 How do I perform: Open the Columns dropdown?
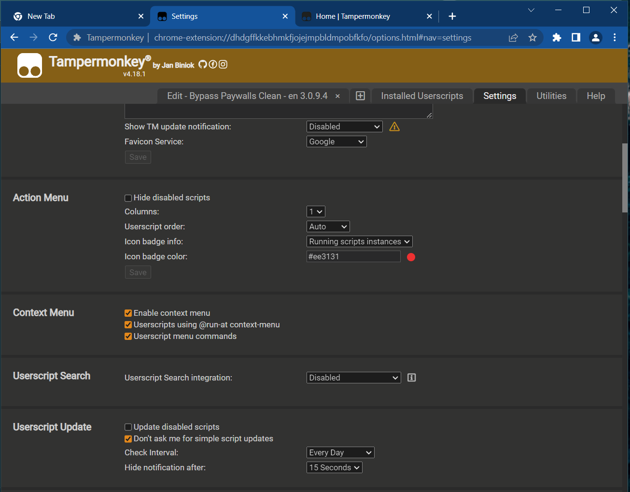[x=316, y=211]
